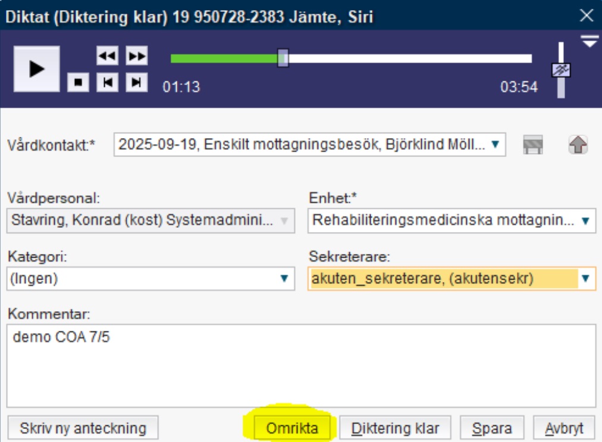Jump to the beginning of the dictation
The image size is (602, 442).
click(107, 82)
